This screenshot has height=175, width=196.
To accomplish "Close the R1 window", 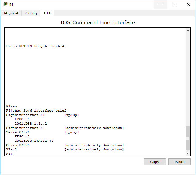I will (x=189, y=5).
